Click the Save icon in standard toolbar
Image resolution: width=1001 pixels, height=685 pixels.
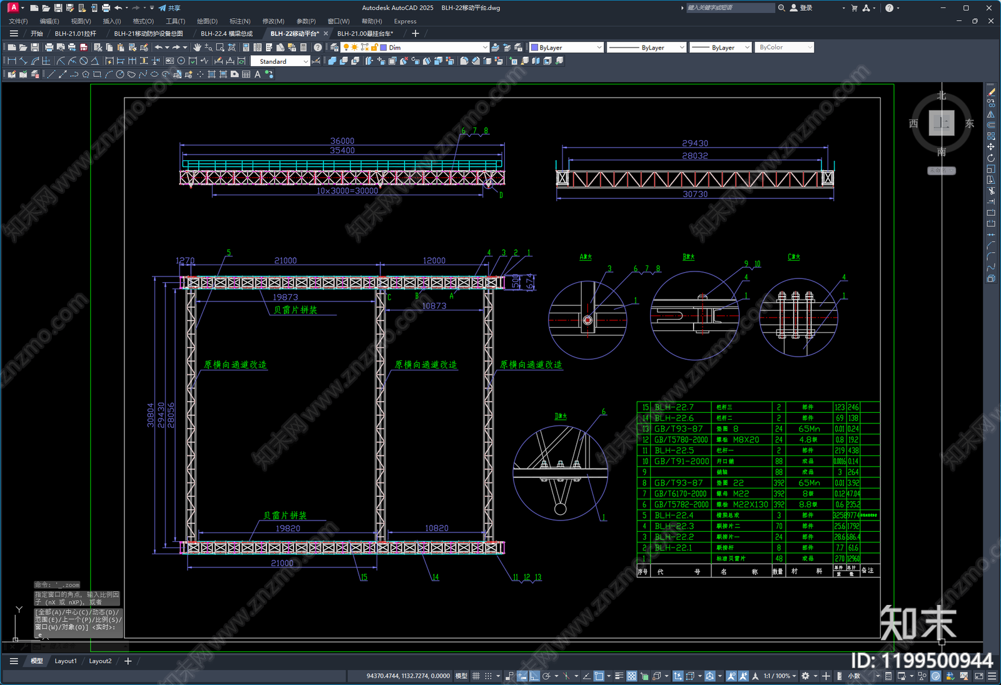coord(35,48)
